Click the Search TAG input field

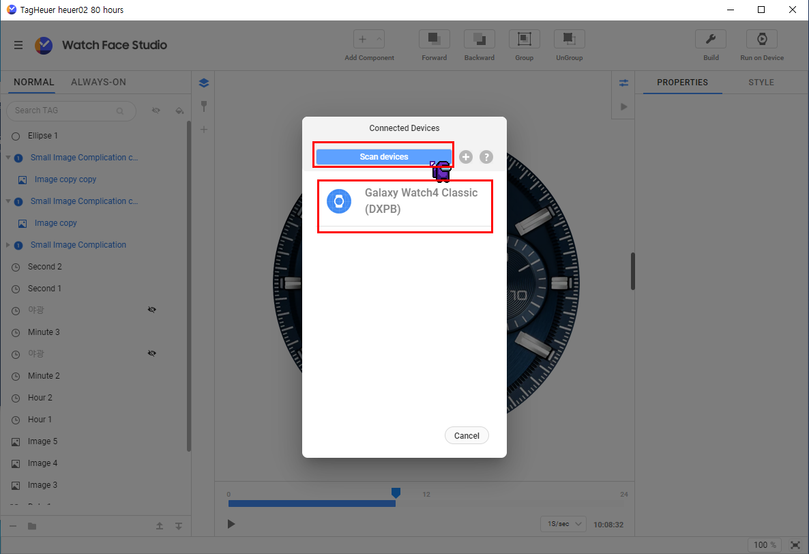(71, 111)
